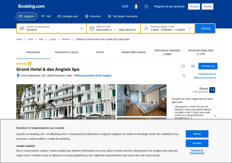Click the bed icon in destination field
The width and height of the screenshot is (232, 163).
tap(22, 28)
